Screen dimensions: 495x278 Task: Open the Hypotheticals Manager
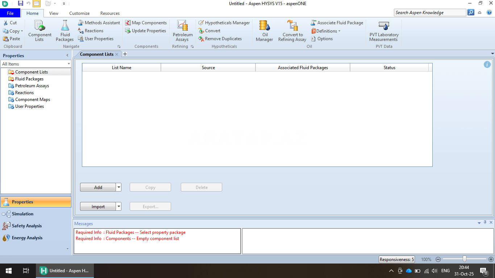[224, 23]
